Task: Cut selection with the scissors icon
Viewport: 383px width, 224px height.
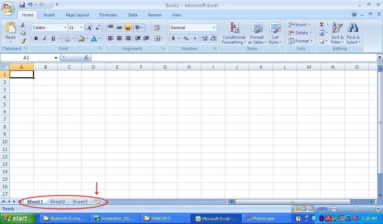Action: point(22,25)
